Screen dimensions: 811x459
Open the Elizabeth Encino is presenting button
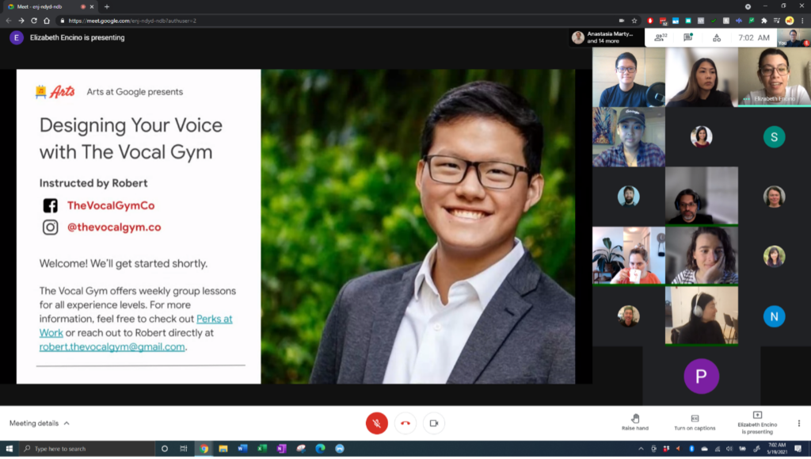[x=757, y=423]
